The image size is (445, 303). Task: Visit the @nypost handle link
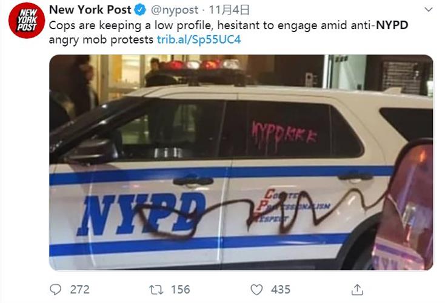point(174,10)
